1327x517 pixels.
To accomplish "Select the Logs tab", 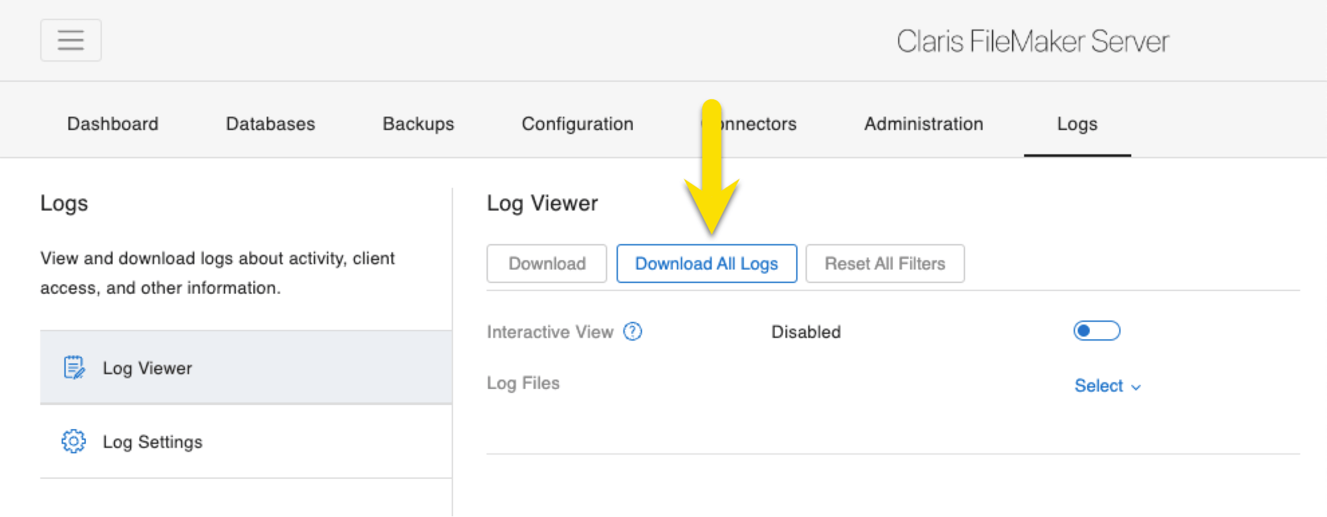I will (x=1077, y=124).
